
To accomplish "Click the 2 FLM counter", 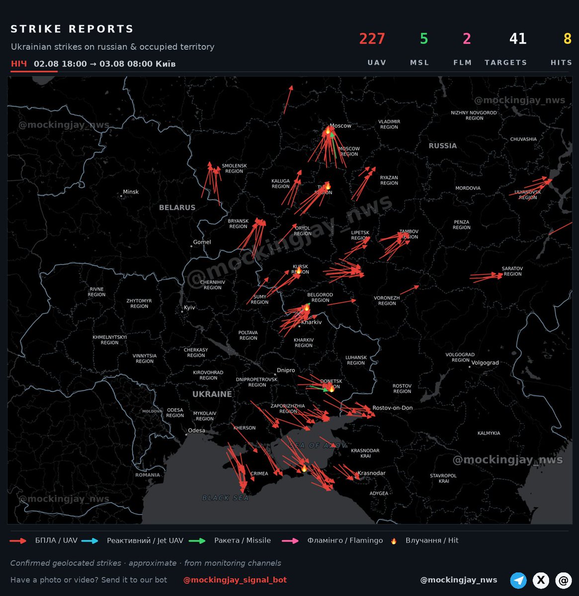I will [x=467, y=39].
